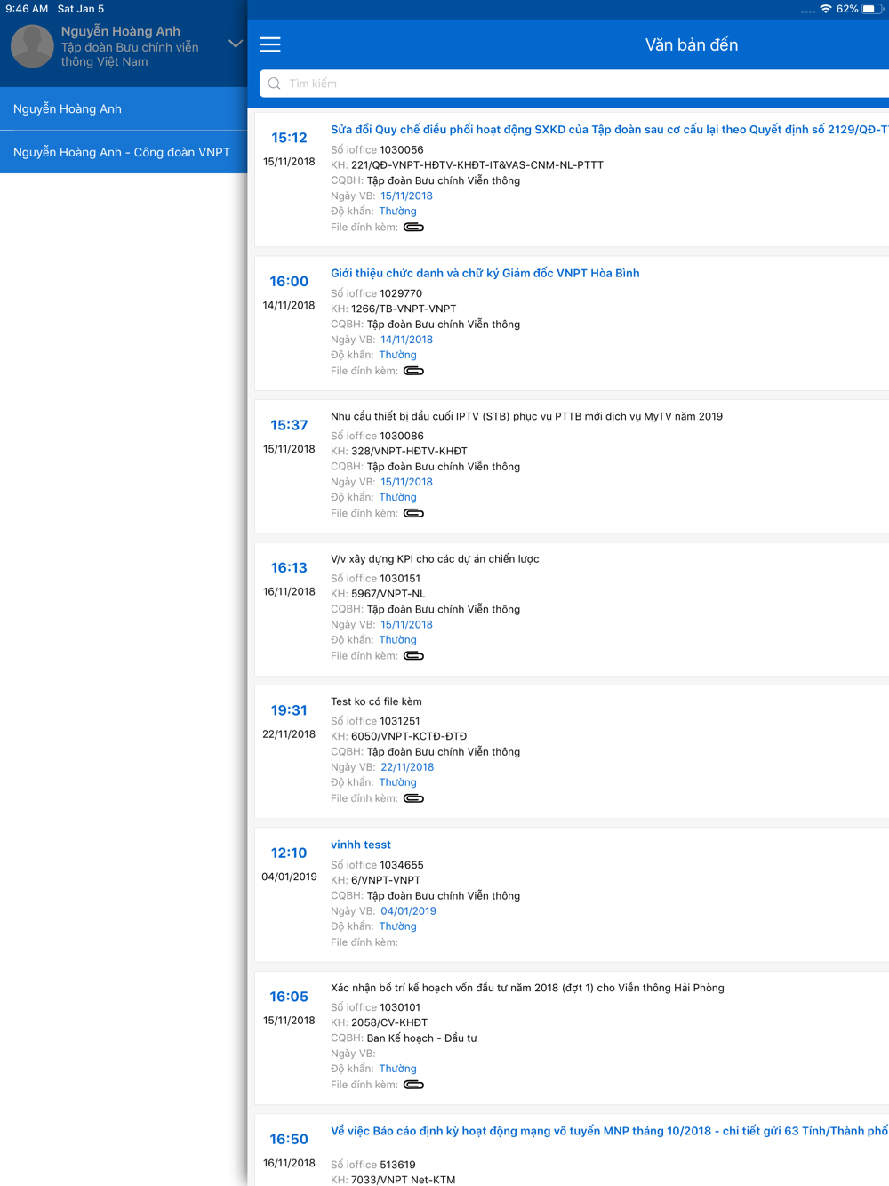The width and height of the screenshot is (889, 1186).
Task: Click time 12:10 entry
Action: pos(289,853)
